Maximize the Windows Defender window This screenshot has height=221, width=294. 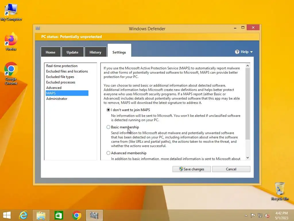click(243, 28)
